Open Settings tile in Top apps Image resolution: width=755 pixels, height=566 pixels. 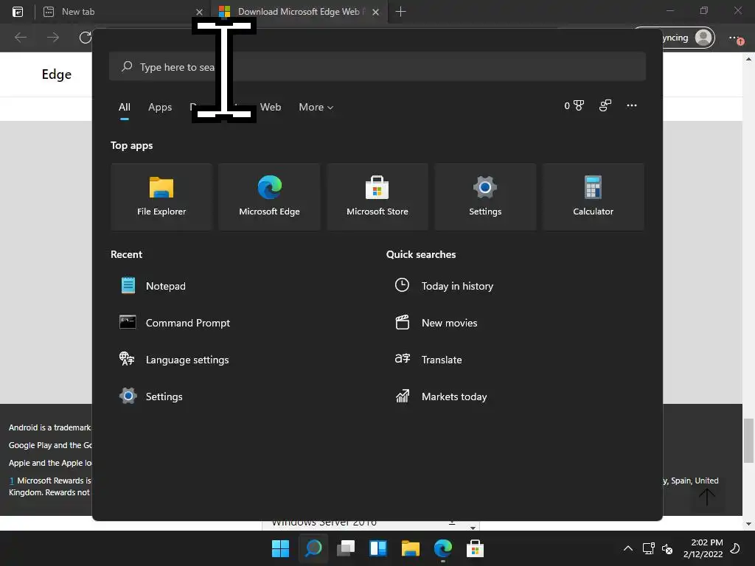(485, 196)
